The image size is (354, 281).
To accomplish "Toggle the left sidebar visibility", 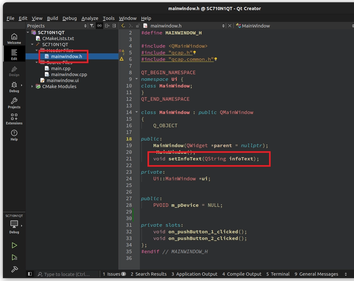I will click(30, 274).
